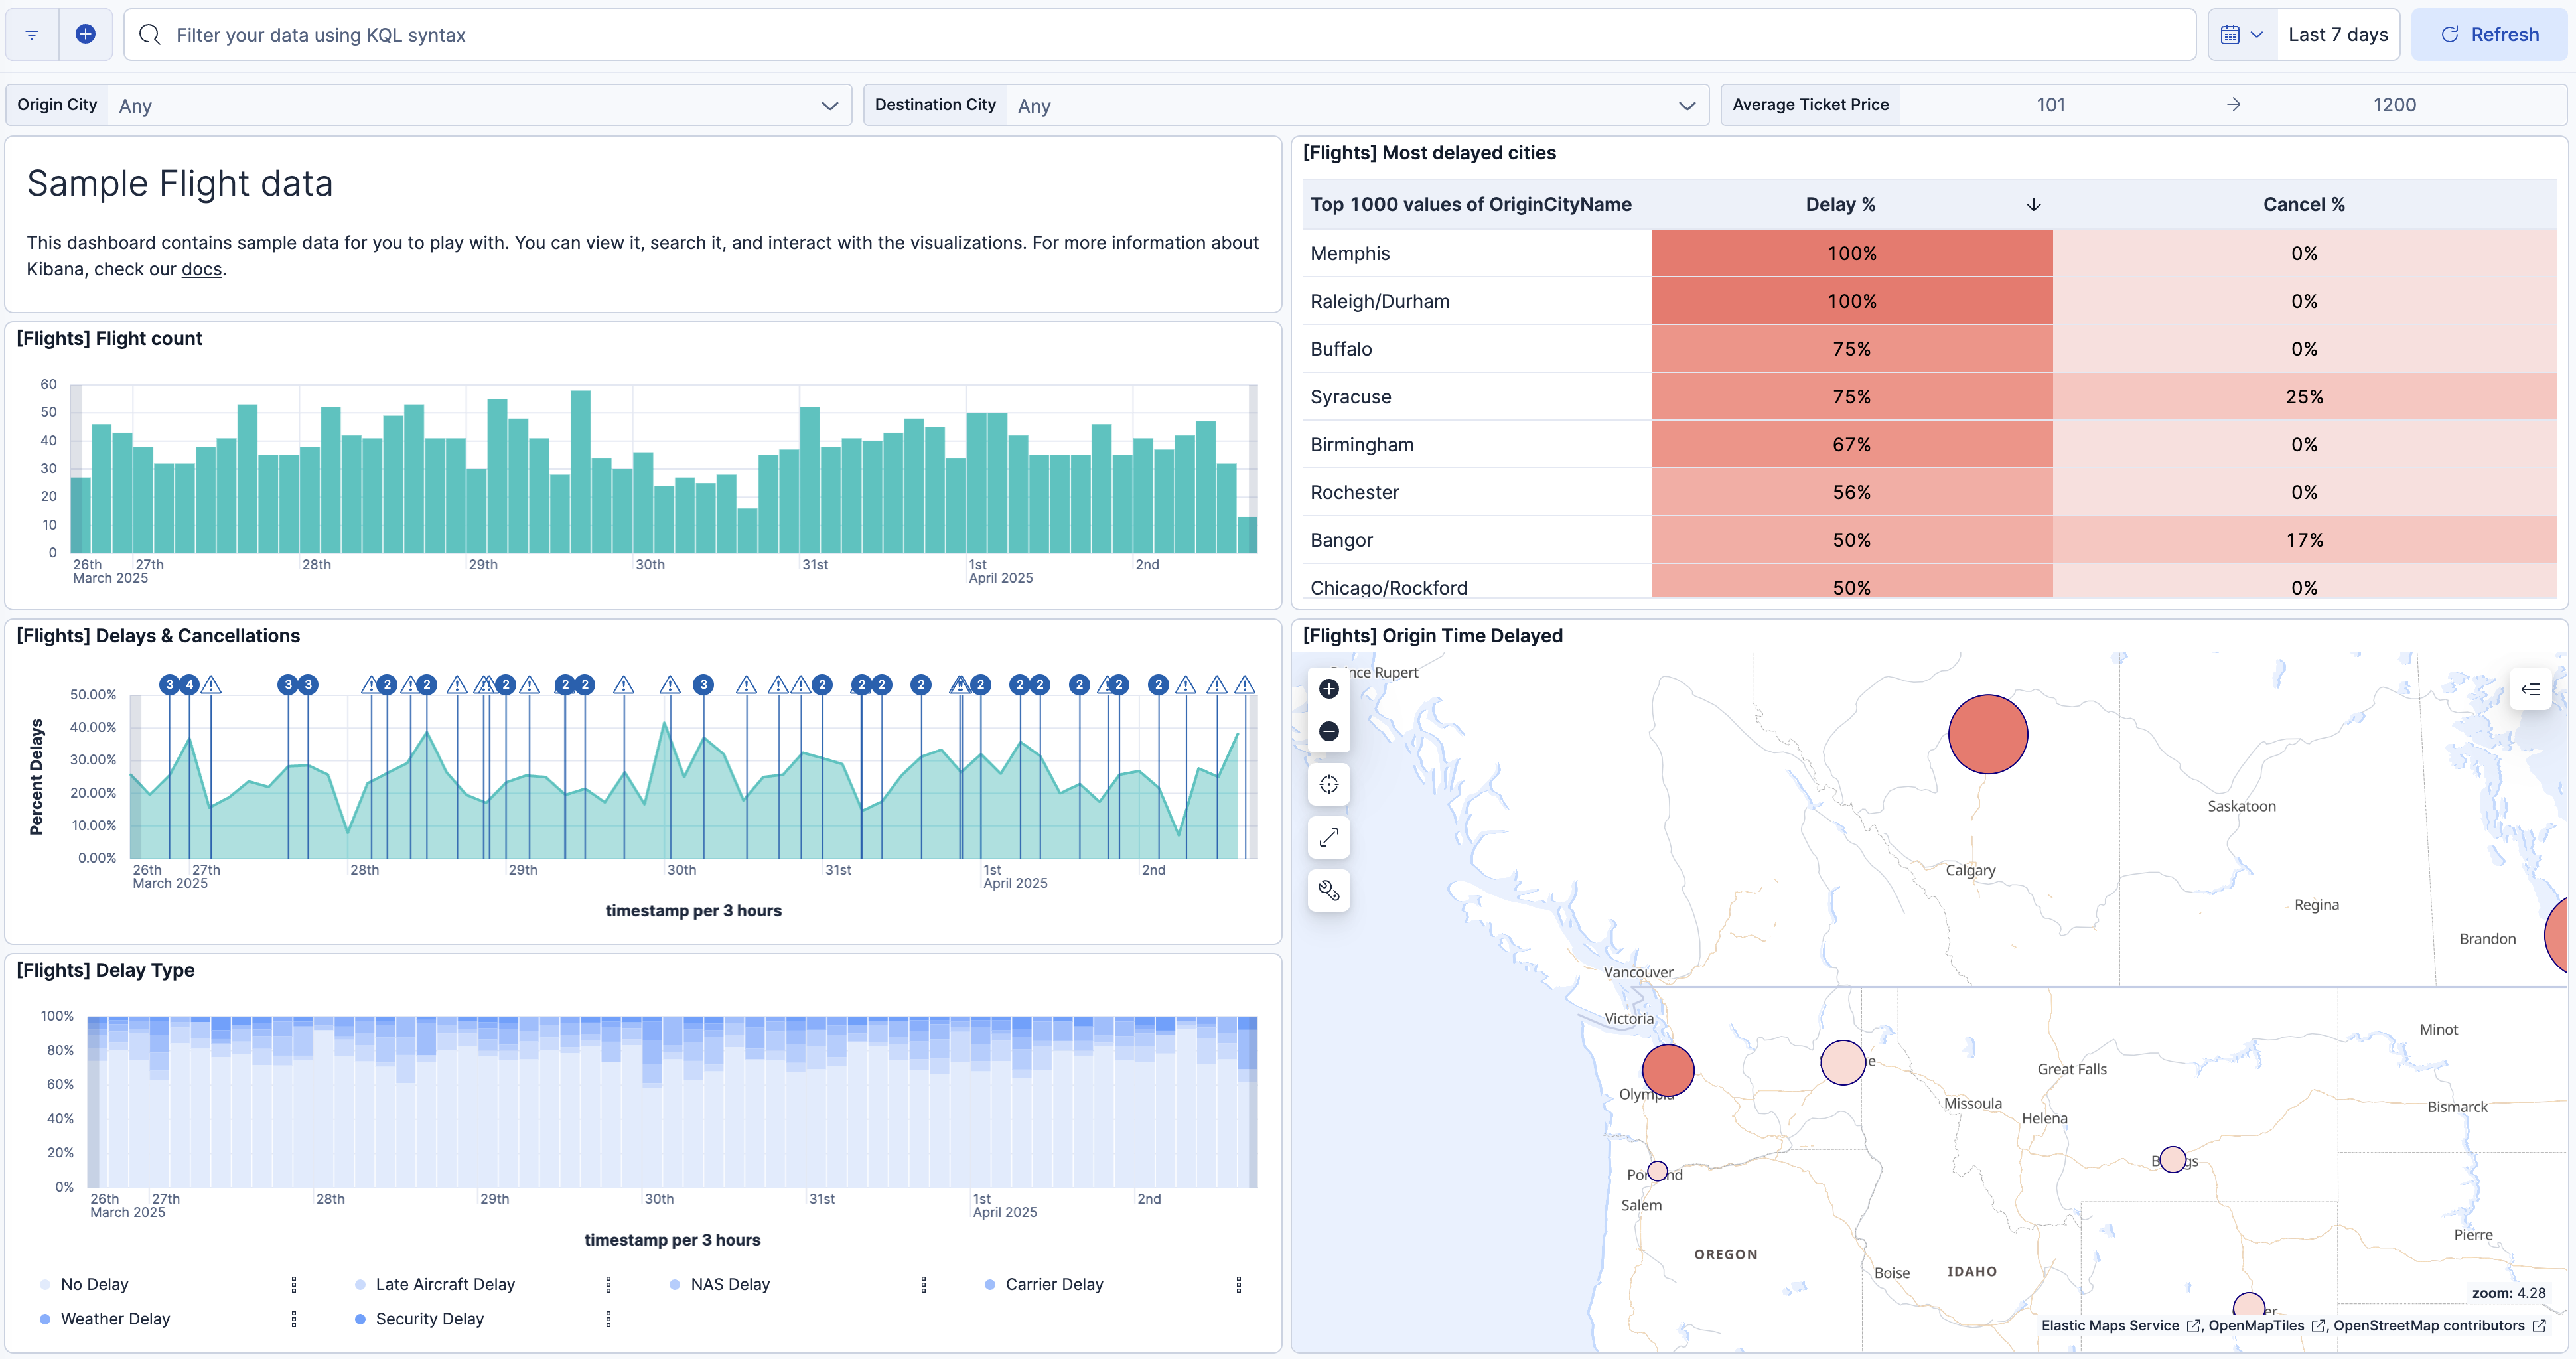The width and height of the screenshot is (2576, 1359).
Task: Click the add filter plus icon
Action: [86, 35]
